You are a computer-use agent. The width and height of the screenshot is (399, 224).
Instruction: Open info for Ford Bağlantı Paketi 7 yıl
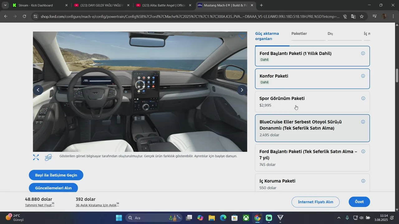click(x=363, y=152)
